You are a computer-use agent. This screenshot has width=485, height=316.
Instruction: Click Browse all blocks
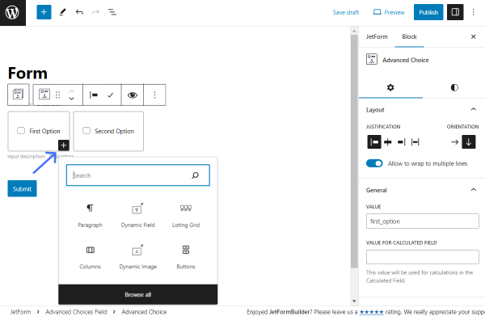(x=138, y=294)
